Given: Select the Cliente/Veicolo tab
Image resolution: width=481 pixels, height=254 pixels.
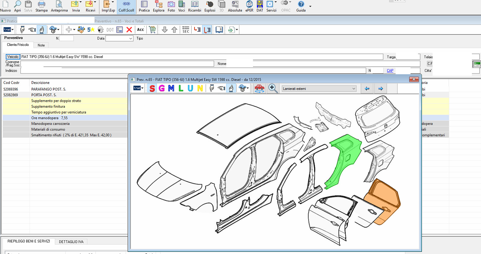Looking at the screenshot, I should (x=18, y=45).
